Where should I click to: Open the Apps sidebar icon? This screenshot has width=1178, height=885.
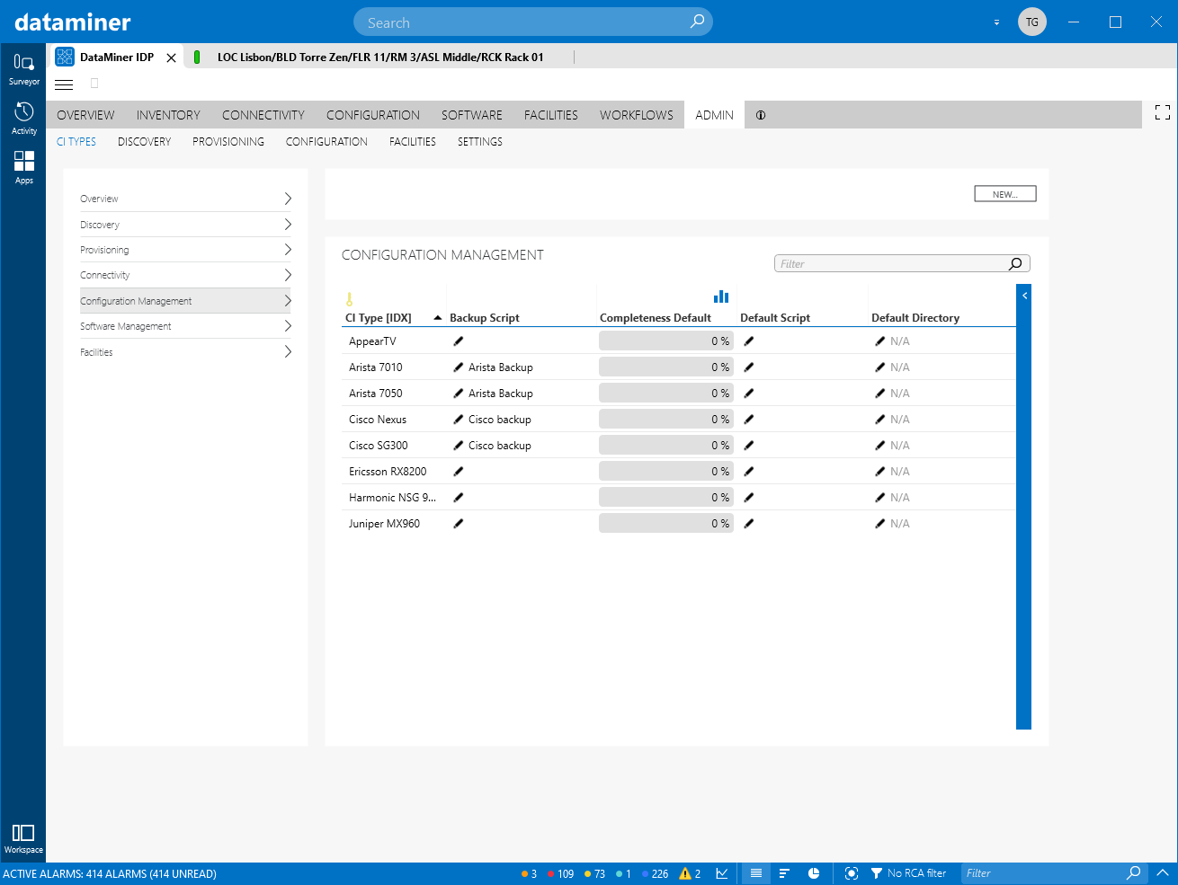pos(24,167)
